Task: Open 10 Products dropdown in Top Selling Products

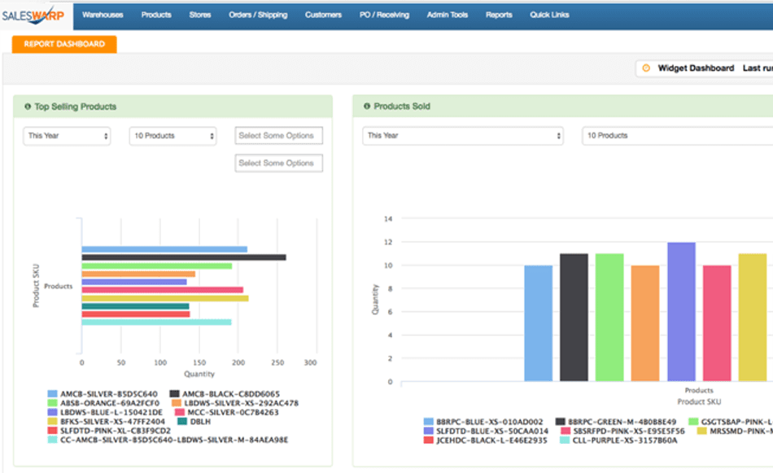Action: click(173, 136)
